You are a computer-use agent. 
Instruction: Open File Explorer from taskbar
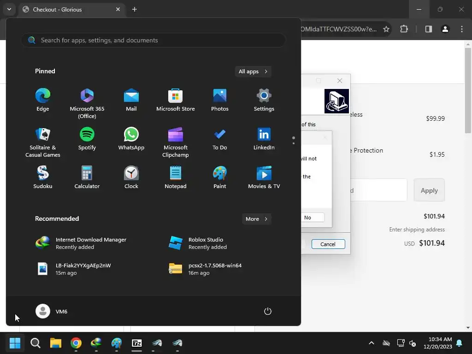[56, 343]
